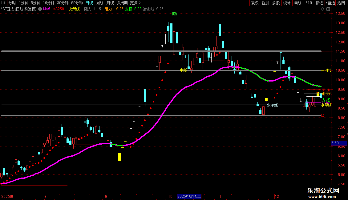Click the *ST亚太(日线.前复权) chart title

click(x=19, y=9)
